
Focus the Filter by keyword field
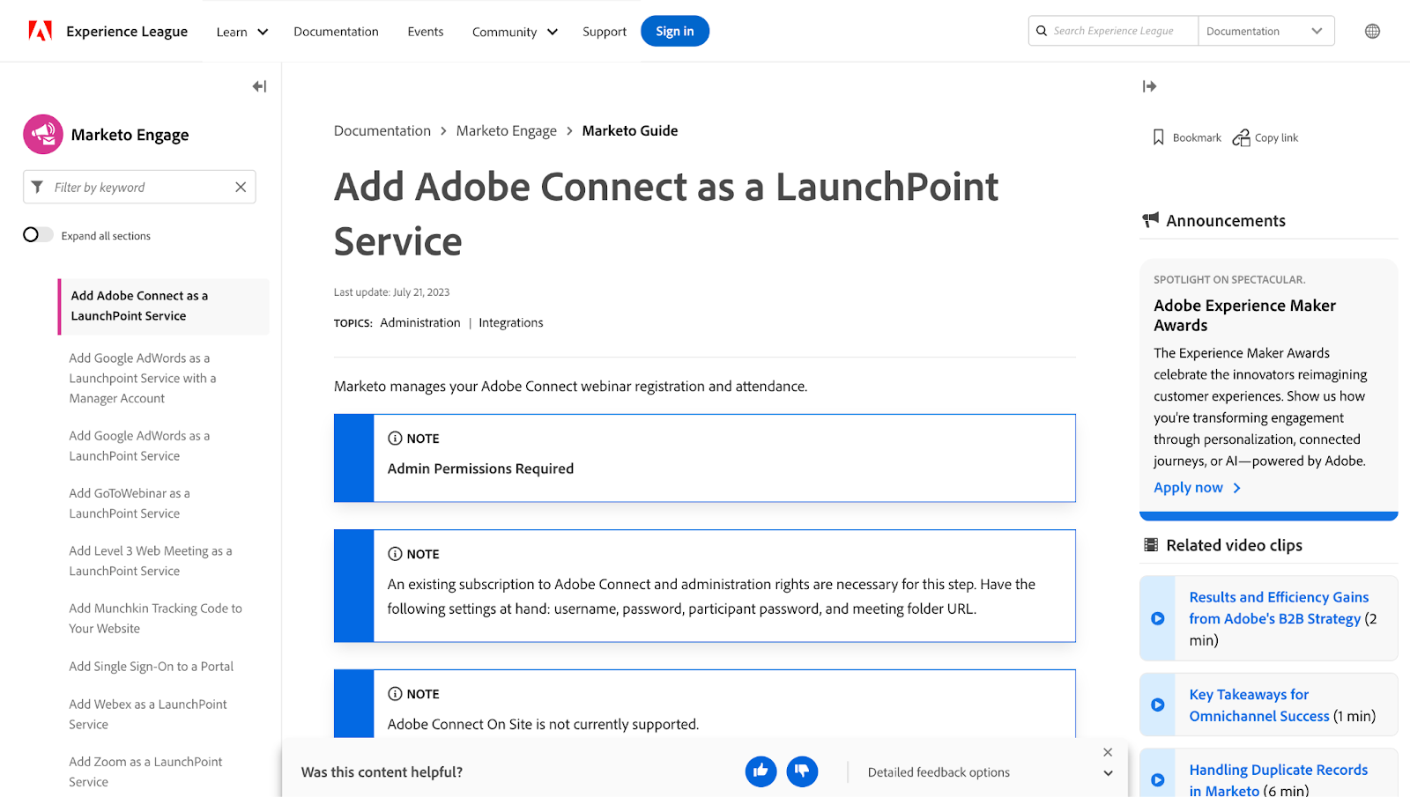point(141,187)
